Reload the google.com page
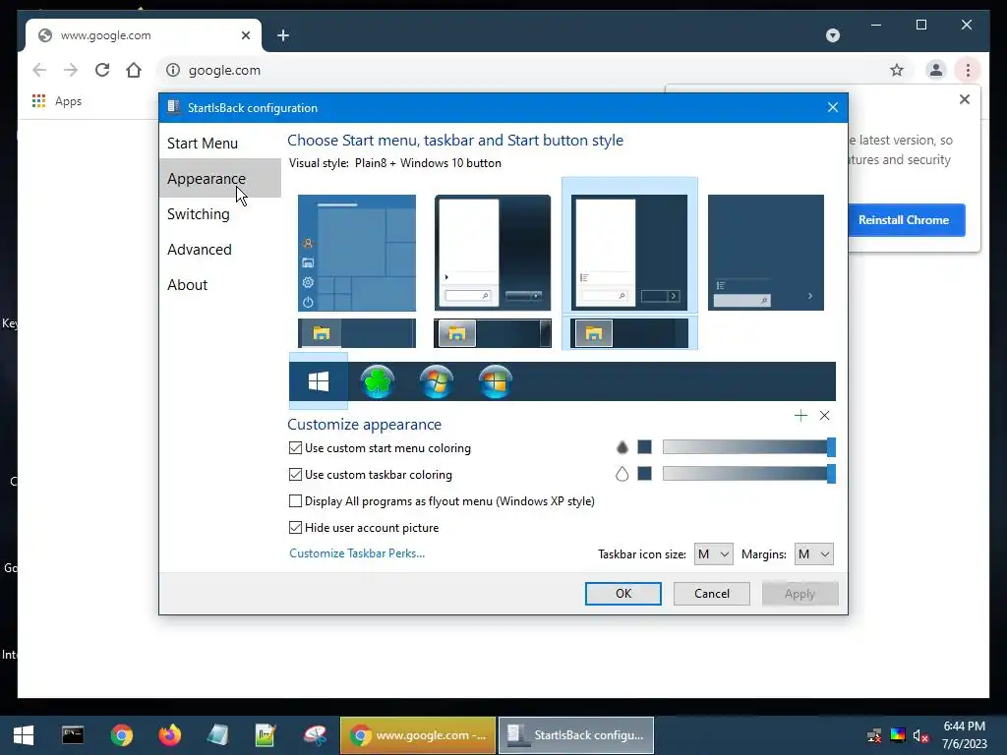 pos(102,70)
